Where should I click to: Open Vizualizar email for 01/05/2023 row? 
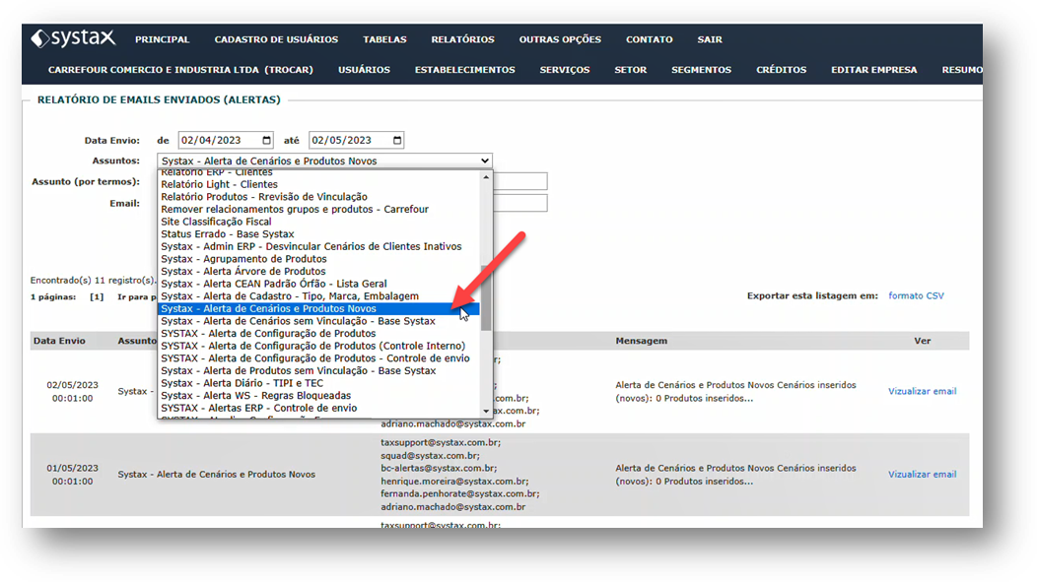pyautogui.click(x=922, y=475)
